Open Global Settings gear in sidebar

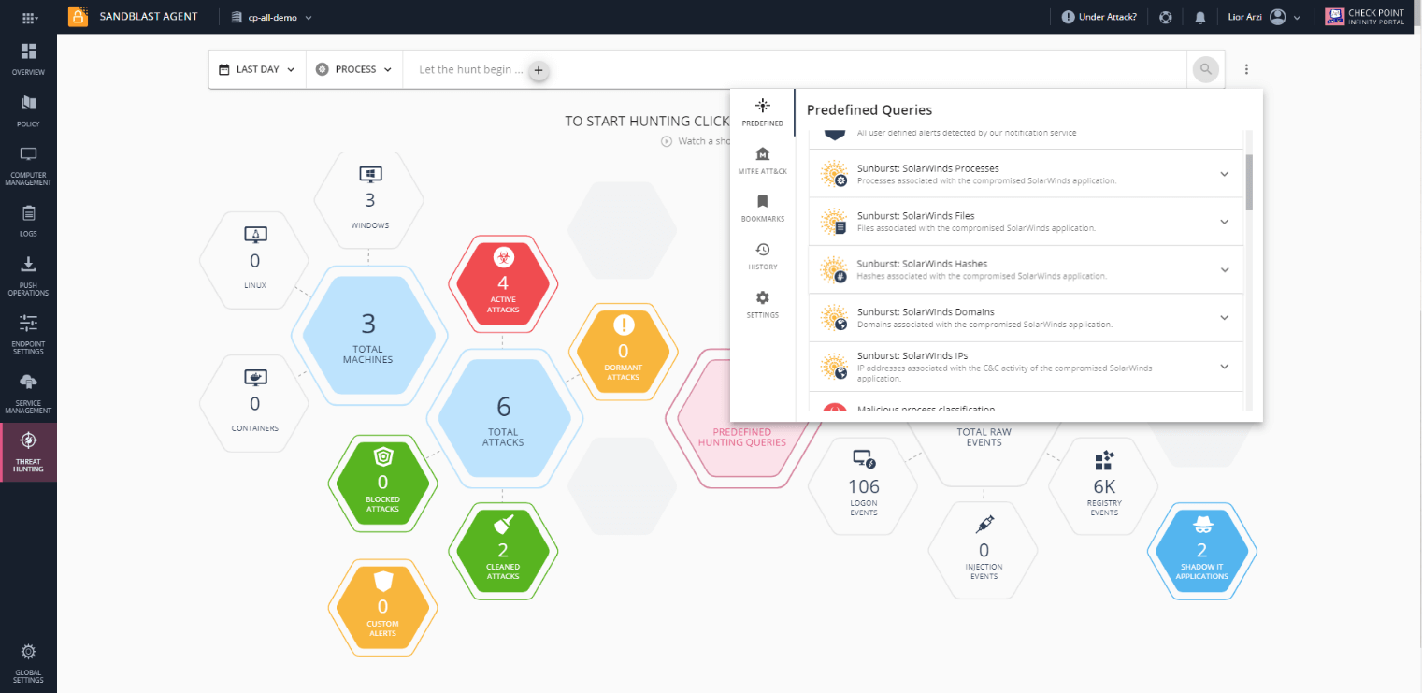(28, 664)
